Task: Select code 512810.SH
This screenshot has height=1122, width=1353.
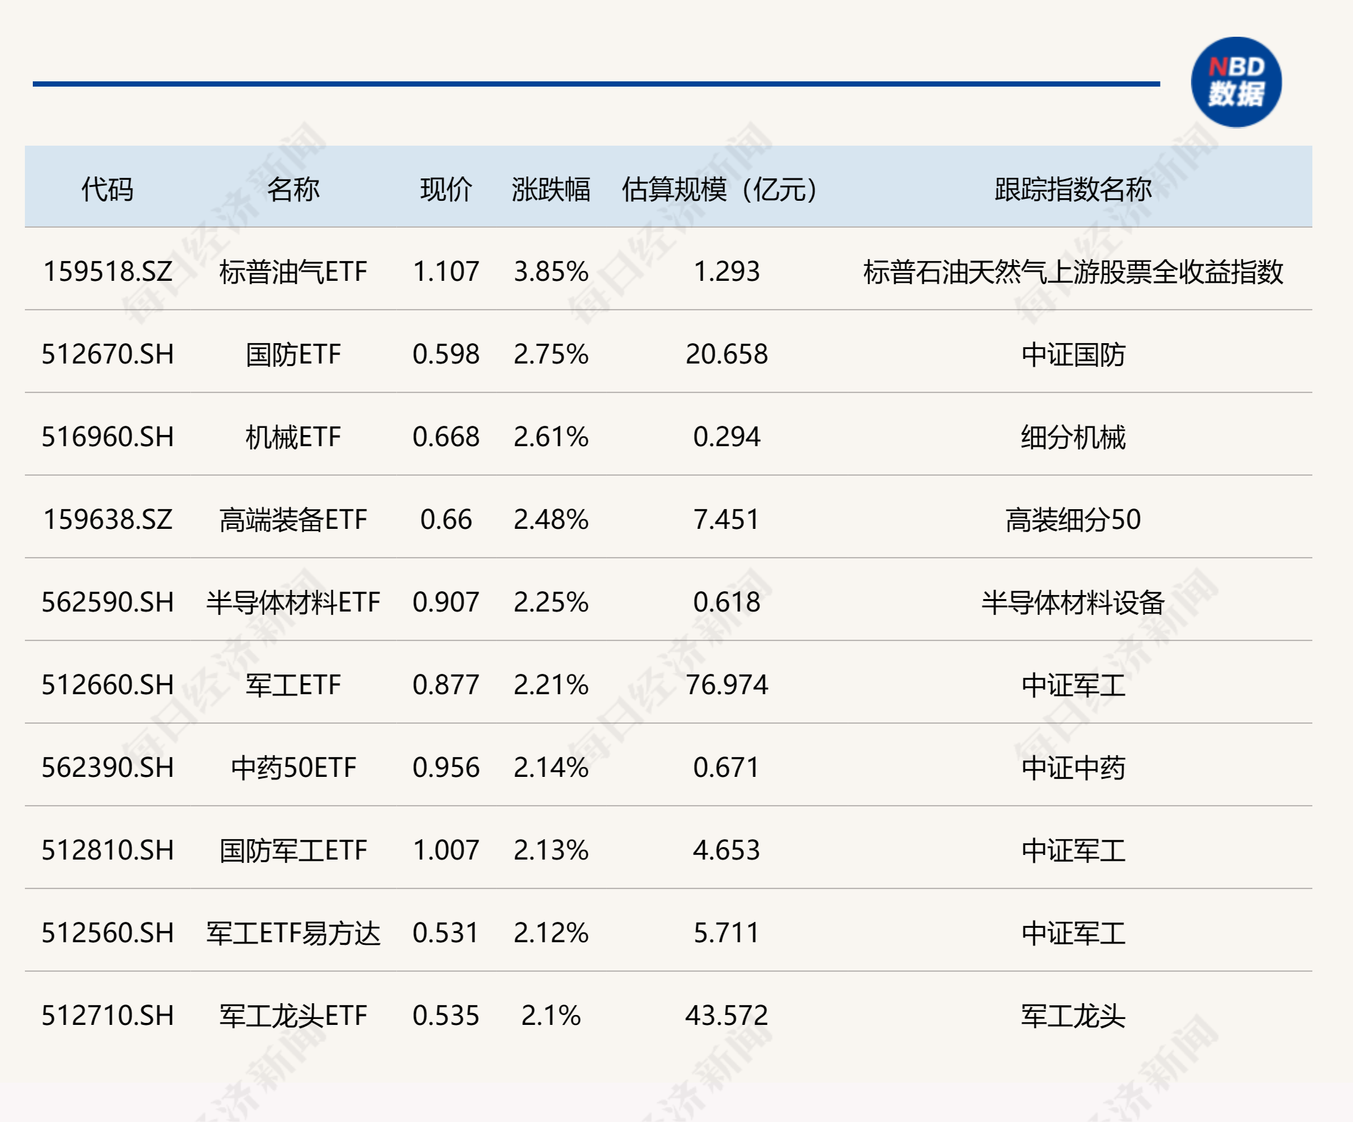Action: pos(108,850)
